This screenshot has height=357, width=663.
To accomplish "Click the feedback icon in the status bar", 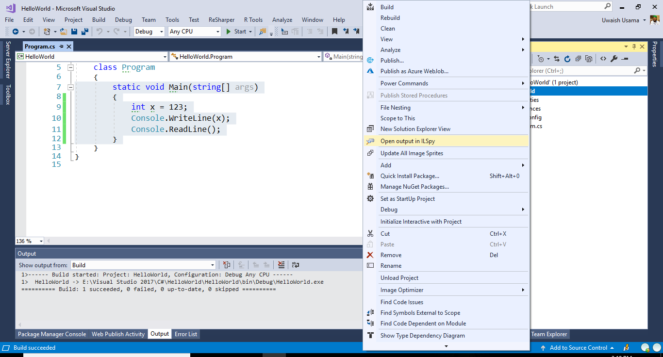I will [627, 348].
